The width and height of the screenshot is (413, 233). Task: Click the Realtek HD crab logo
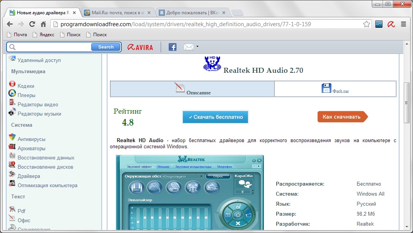[212, 64]
